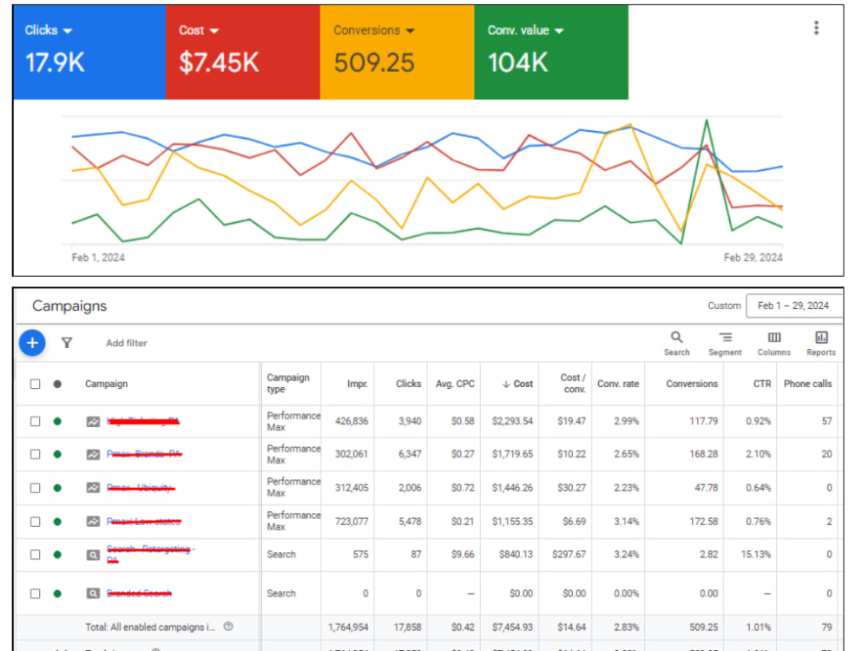Open the Segment icon
868x651 pixels.
point(725,337)
